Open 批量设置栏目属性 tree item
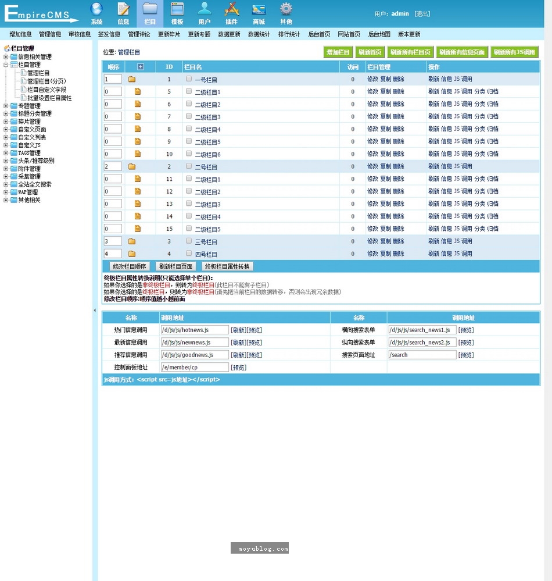This screenshot has height=581, width=552. coord(49,98)
